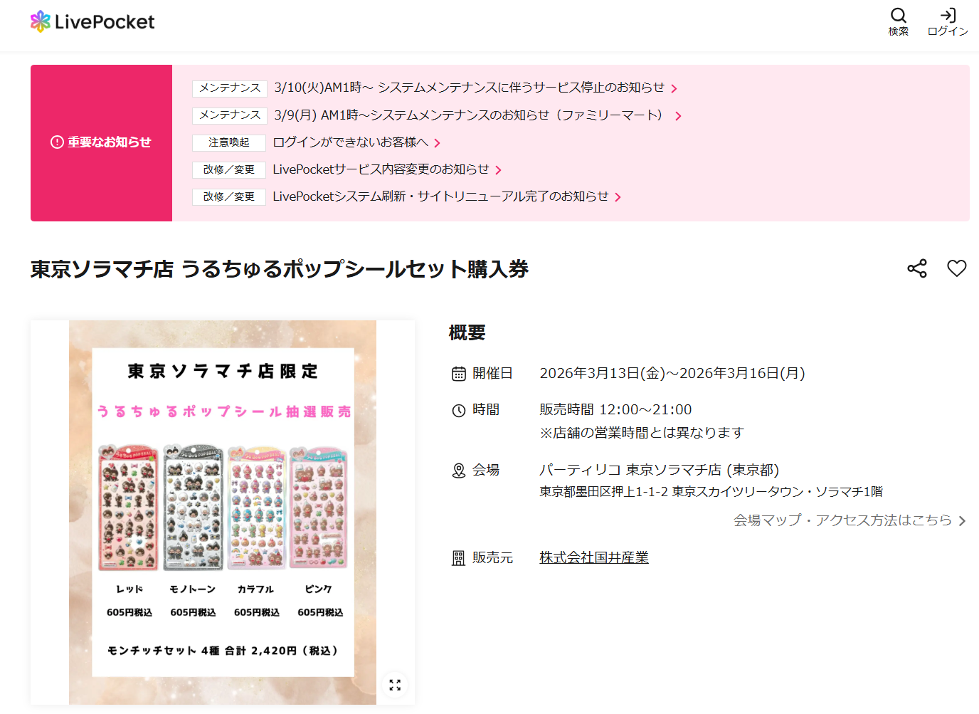Click the LivePocket logo
Screen dimensions: 979x714
coord(92,21)
